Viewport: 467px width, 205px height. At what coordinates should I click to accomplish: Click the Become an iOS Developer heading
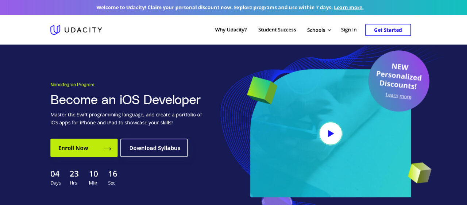pos(126,100)
